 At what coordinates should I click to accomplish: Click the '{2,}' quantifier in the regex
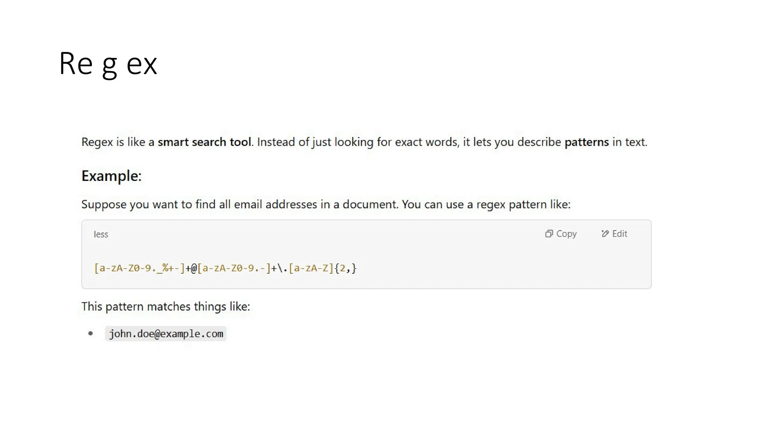(345, 268)
